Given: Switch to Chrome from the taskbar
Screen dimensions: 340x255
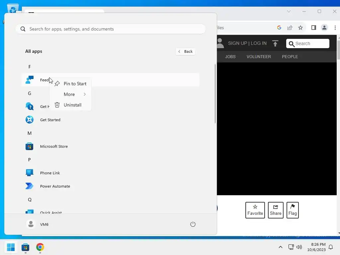Looking at the screenshot, I should (40, 247).
